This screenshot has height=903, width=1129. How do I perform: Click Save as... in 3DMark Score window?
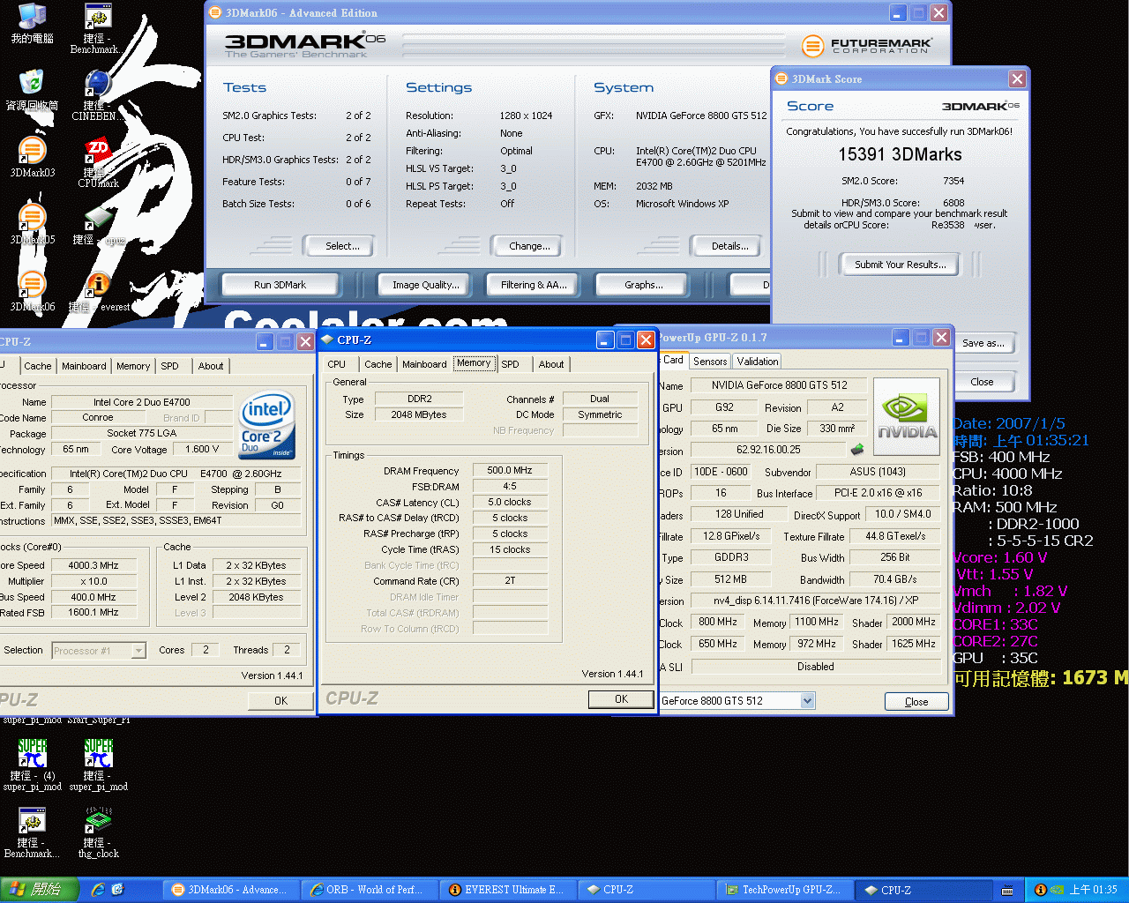[x=983, y=343]
